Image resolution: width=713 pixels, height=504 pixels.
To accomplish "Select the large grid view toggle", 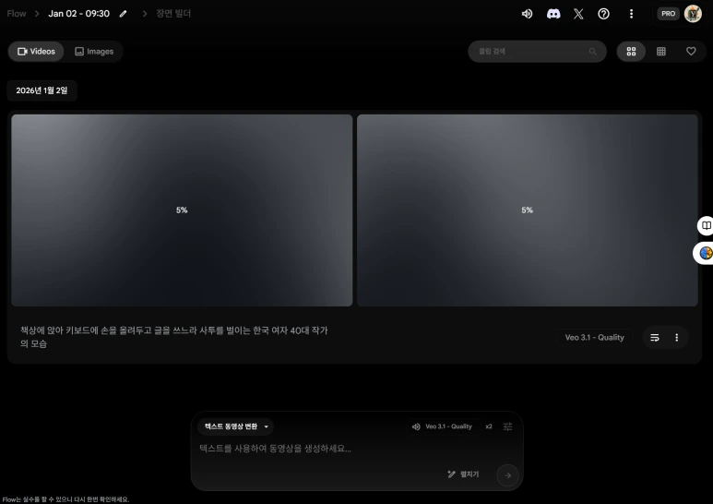I will point(631,52).
